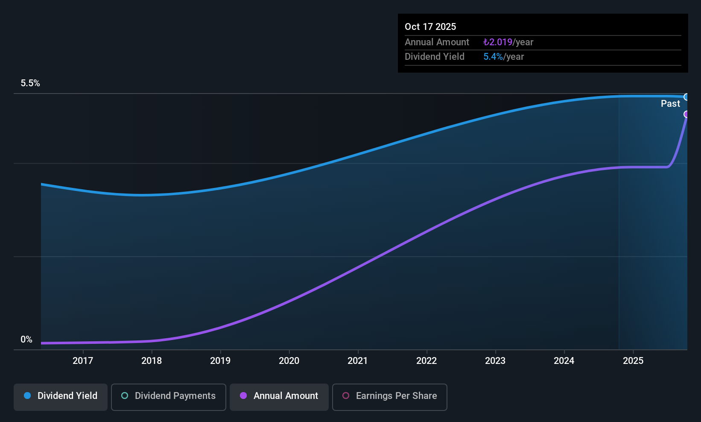Select the 2024 year label
The height and width of the screenshot is (422, 701).
(564, 361)
